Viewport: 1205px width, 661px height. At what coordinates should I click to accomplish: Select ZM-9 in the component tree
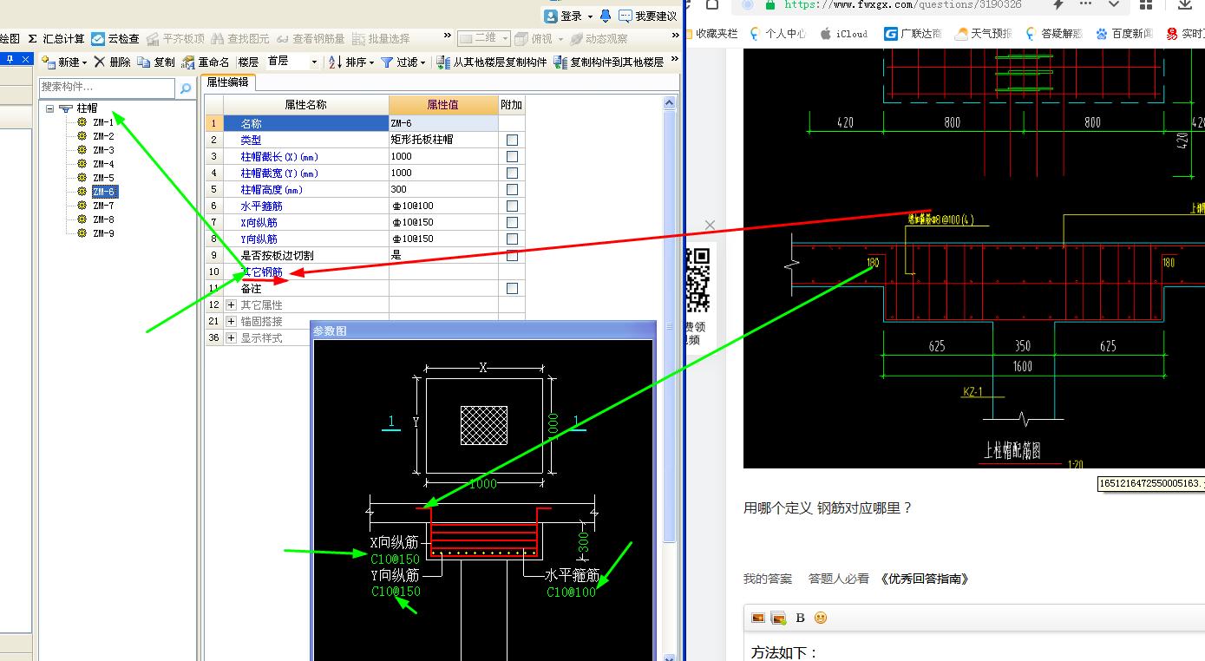(103, 233)
